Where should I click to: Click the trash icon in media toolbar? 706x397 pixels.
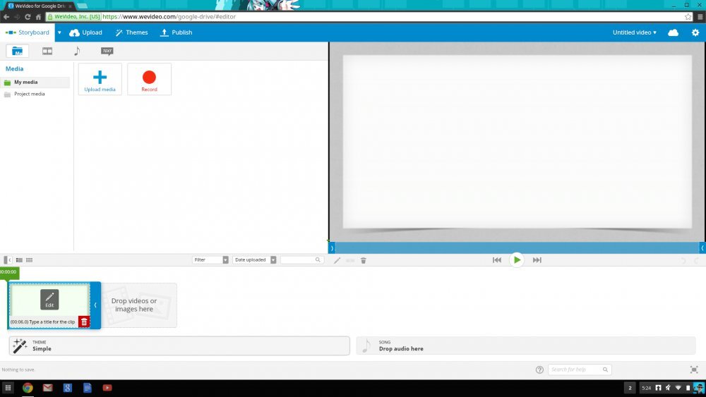coord(364,260)
